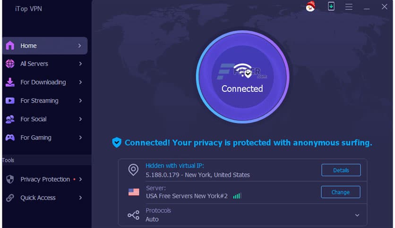This screenshot has width=395, height=228.
Task: Click the download update icon in title bar
Action: coord(331,7)
